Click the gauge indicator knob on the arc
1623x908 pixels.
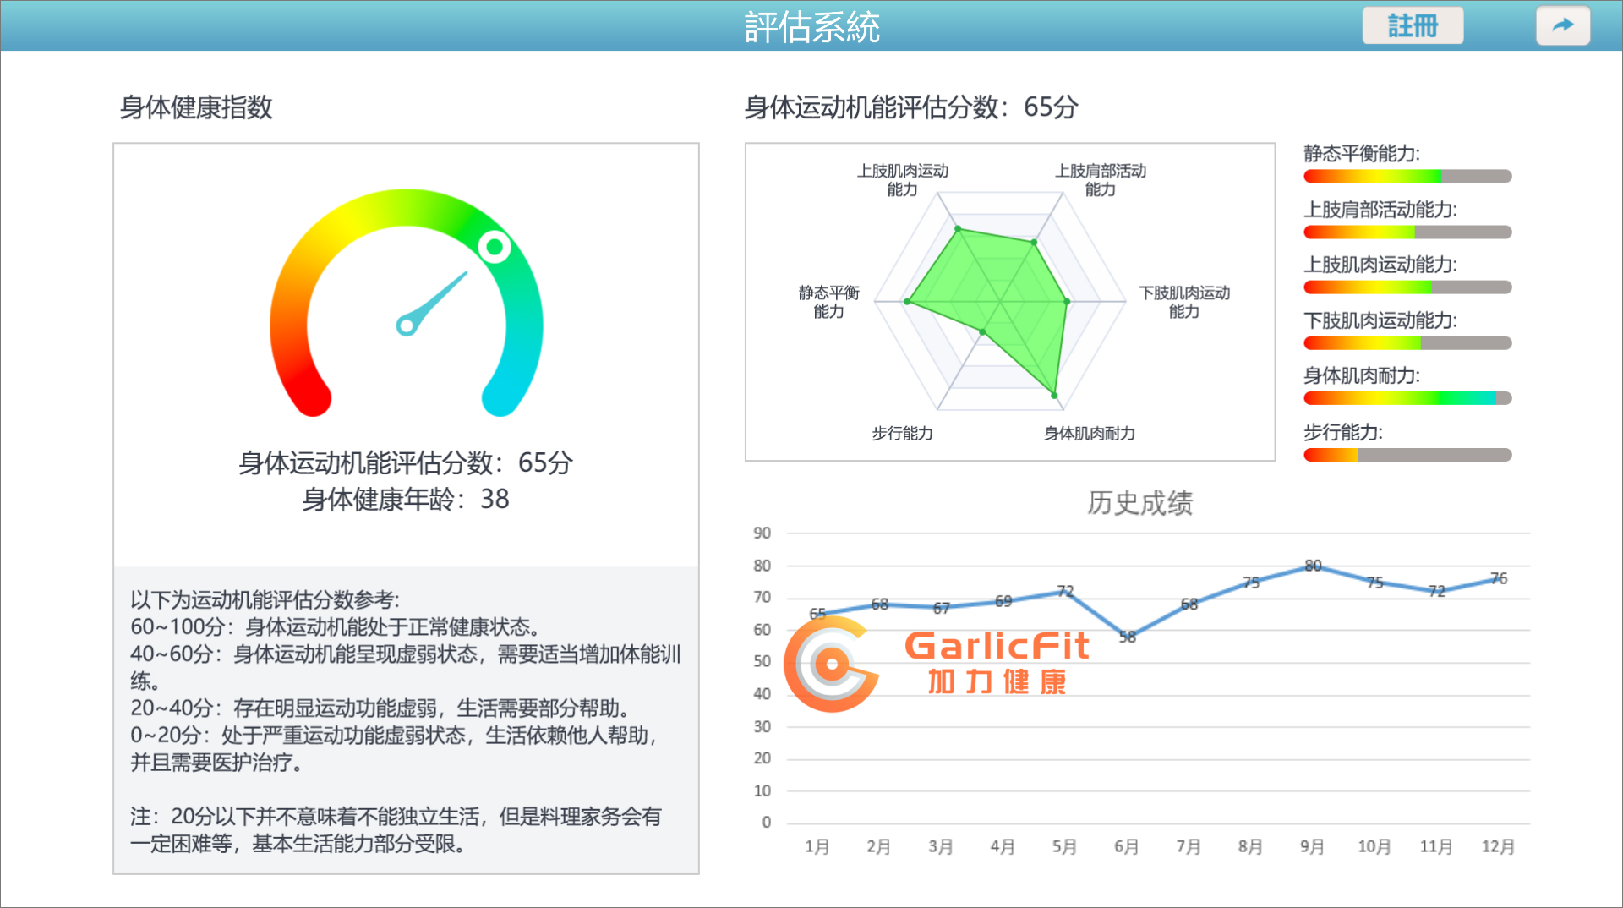pos(495,247)
